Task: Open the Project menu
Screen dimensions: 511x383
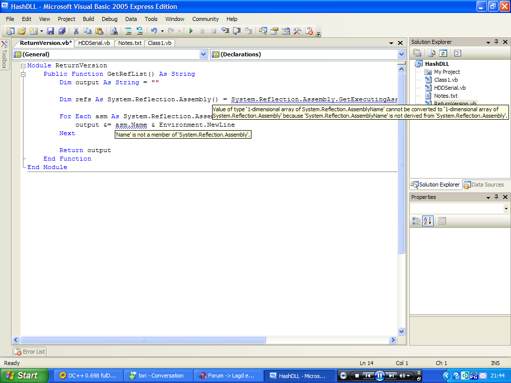Action: tap(66, 19)
